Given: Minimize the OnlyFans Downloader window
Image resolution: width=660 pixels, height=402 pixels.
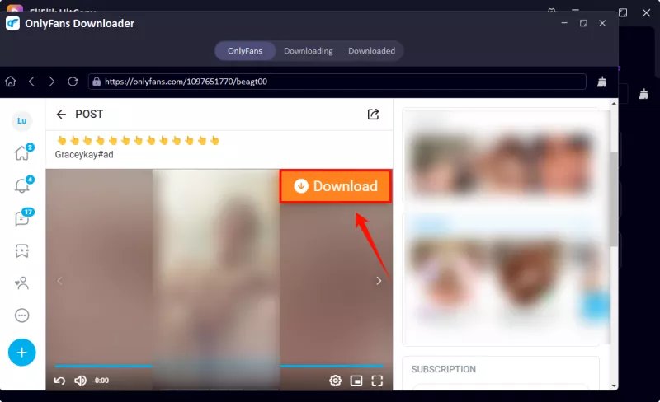Looking at the screenshot, I should coord(564,23).
